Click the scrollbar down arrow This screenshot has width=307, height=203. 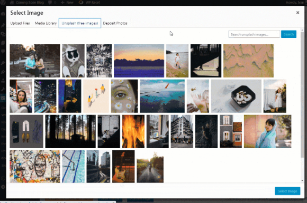point(302,180)
